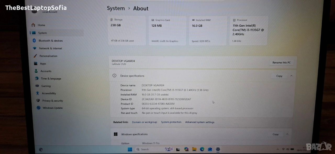The height and width of the screenshot is (154, 335).
Task: Click the Privacy shield icon
Action: (x=38, y=100)
